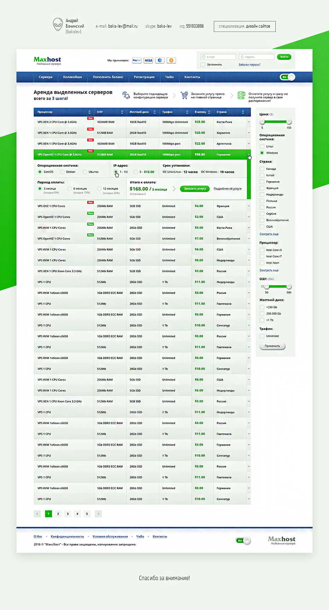Viewport: 329px width, 610px height.
Task: Click the PayPal payment icon
Action: pos(137,60)
